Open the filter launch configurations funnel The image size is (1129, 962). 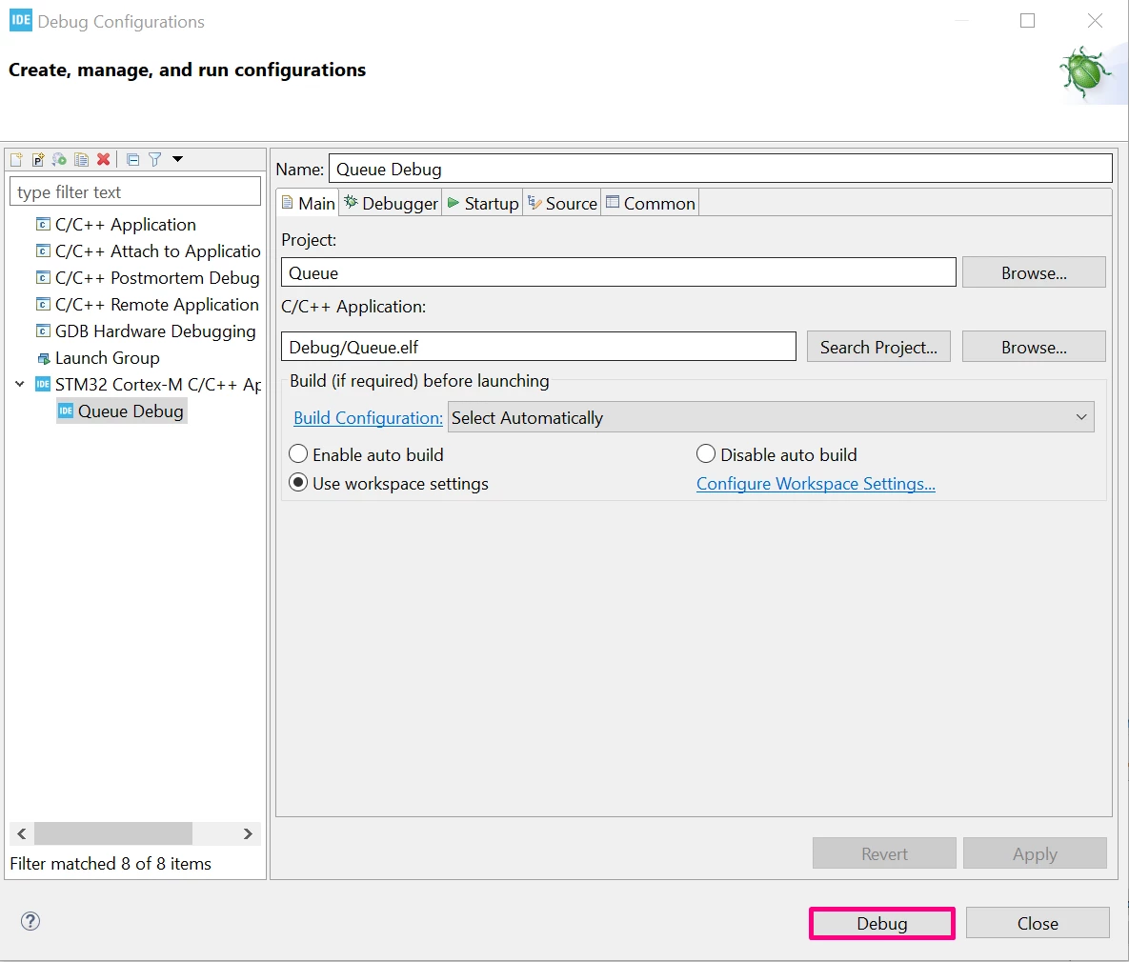[x=154, y=159]
